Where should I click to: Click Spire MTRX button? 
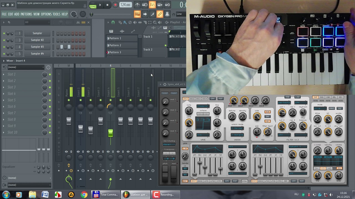[244, 181]
